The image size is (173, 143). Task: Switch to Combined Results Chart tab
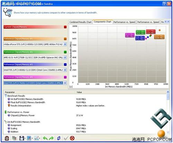(x=80, y=22)
